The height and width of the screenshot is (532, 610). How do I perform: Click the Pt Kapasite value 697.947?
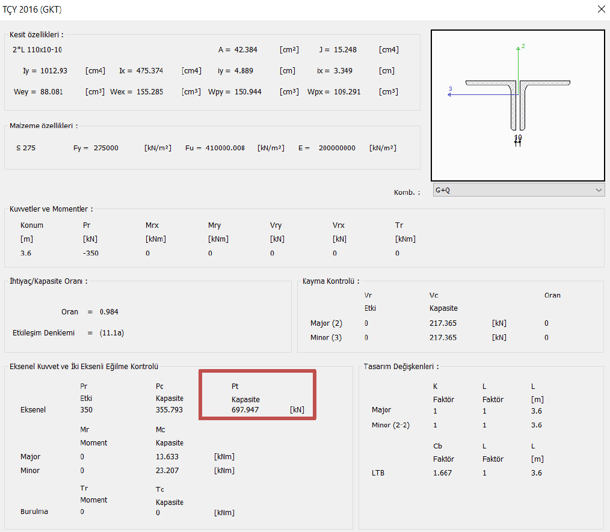[245, 409]
